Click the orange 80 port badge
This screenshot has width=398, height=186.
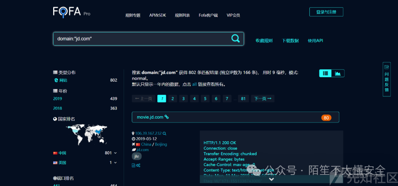point(326,118)
